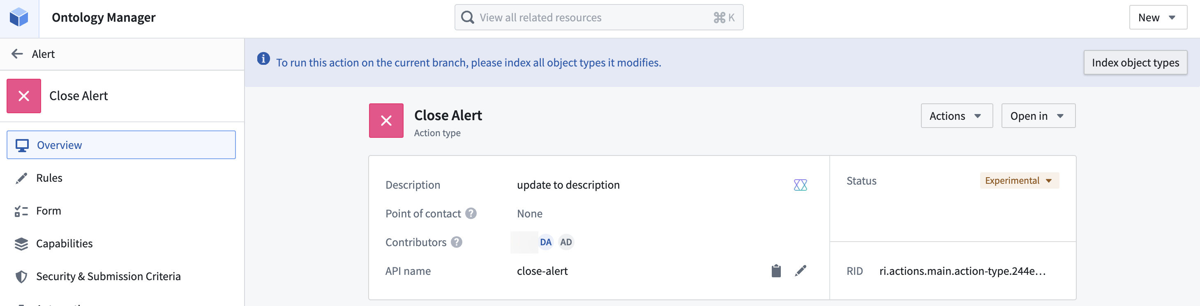
Task: Copy the API name using the clipboard icon
Action: tap(776, 271)
